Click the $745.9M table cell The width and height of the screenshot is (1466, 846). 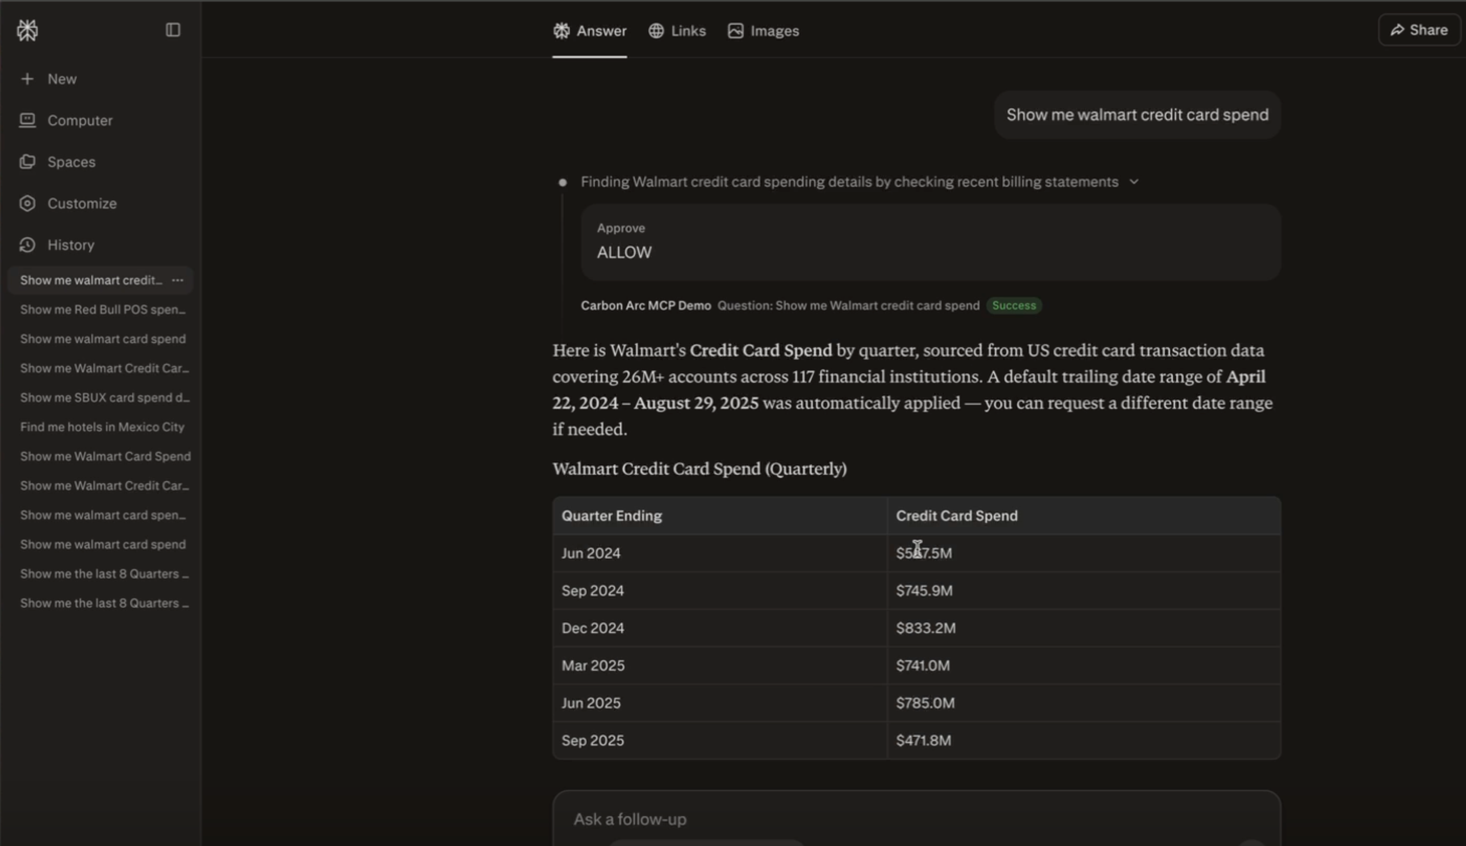(1084, 591)
